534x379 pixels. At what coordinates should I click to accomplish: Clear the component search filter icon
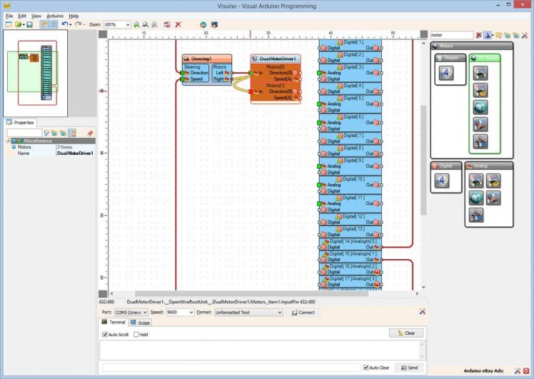tap(479, 34)
